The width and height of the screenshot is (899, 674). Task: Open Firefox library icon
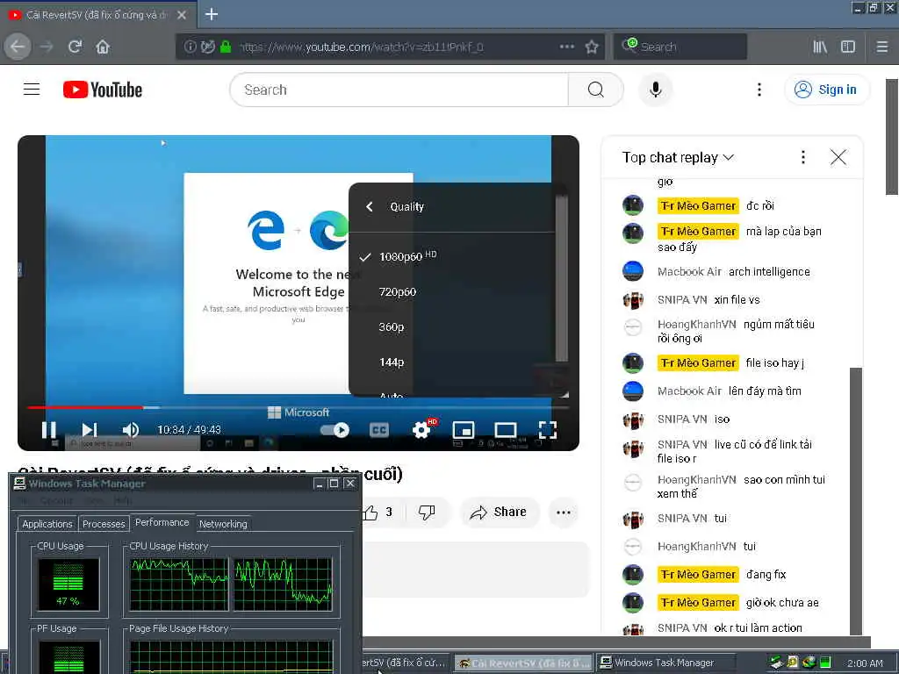click(821, 47)
